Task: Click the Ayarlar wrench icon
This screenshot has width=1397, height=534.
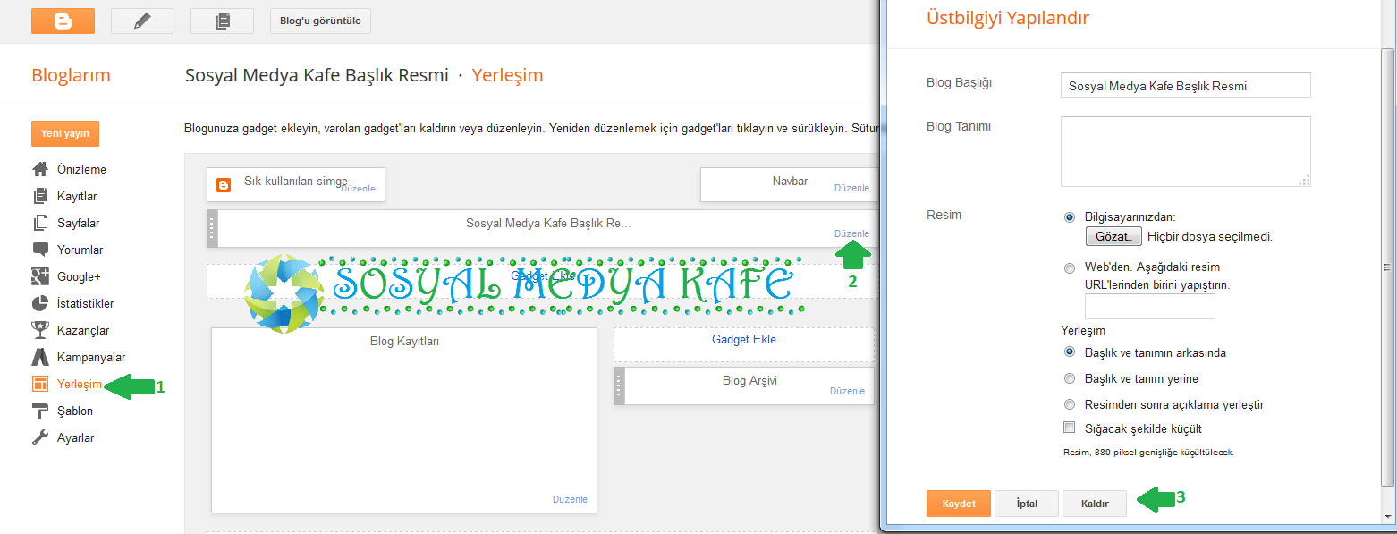Action: click(x=40, y=437)
